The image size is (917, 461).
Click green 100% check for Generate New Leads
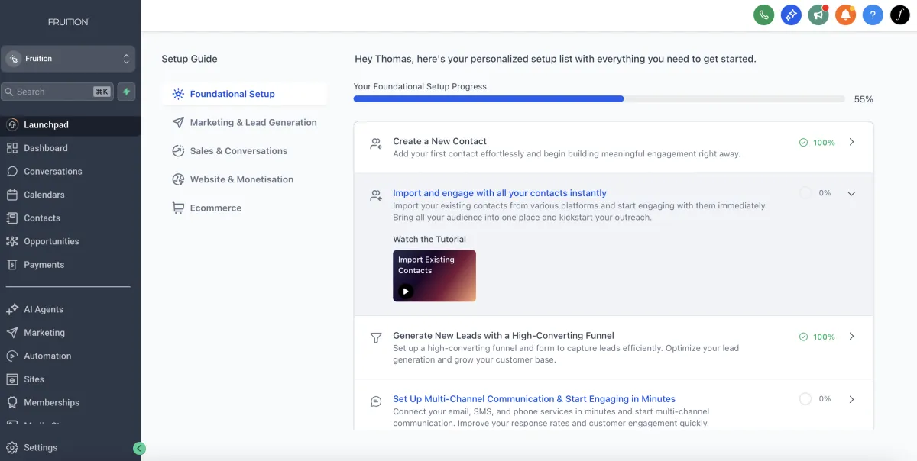point(804,337)
